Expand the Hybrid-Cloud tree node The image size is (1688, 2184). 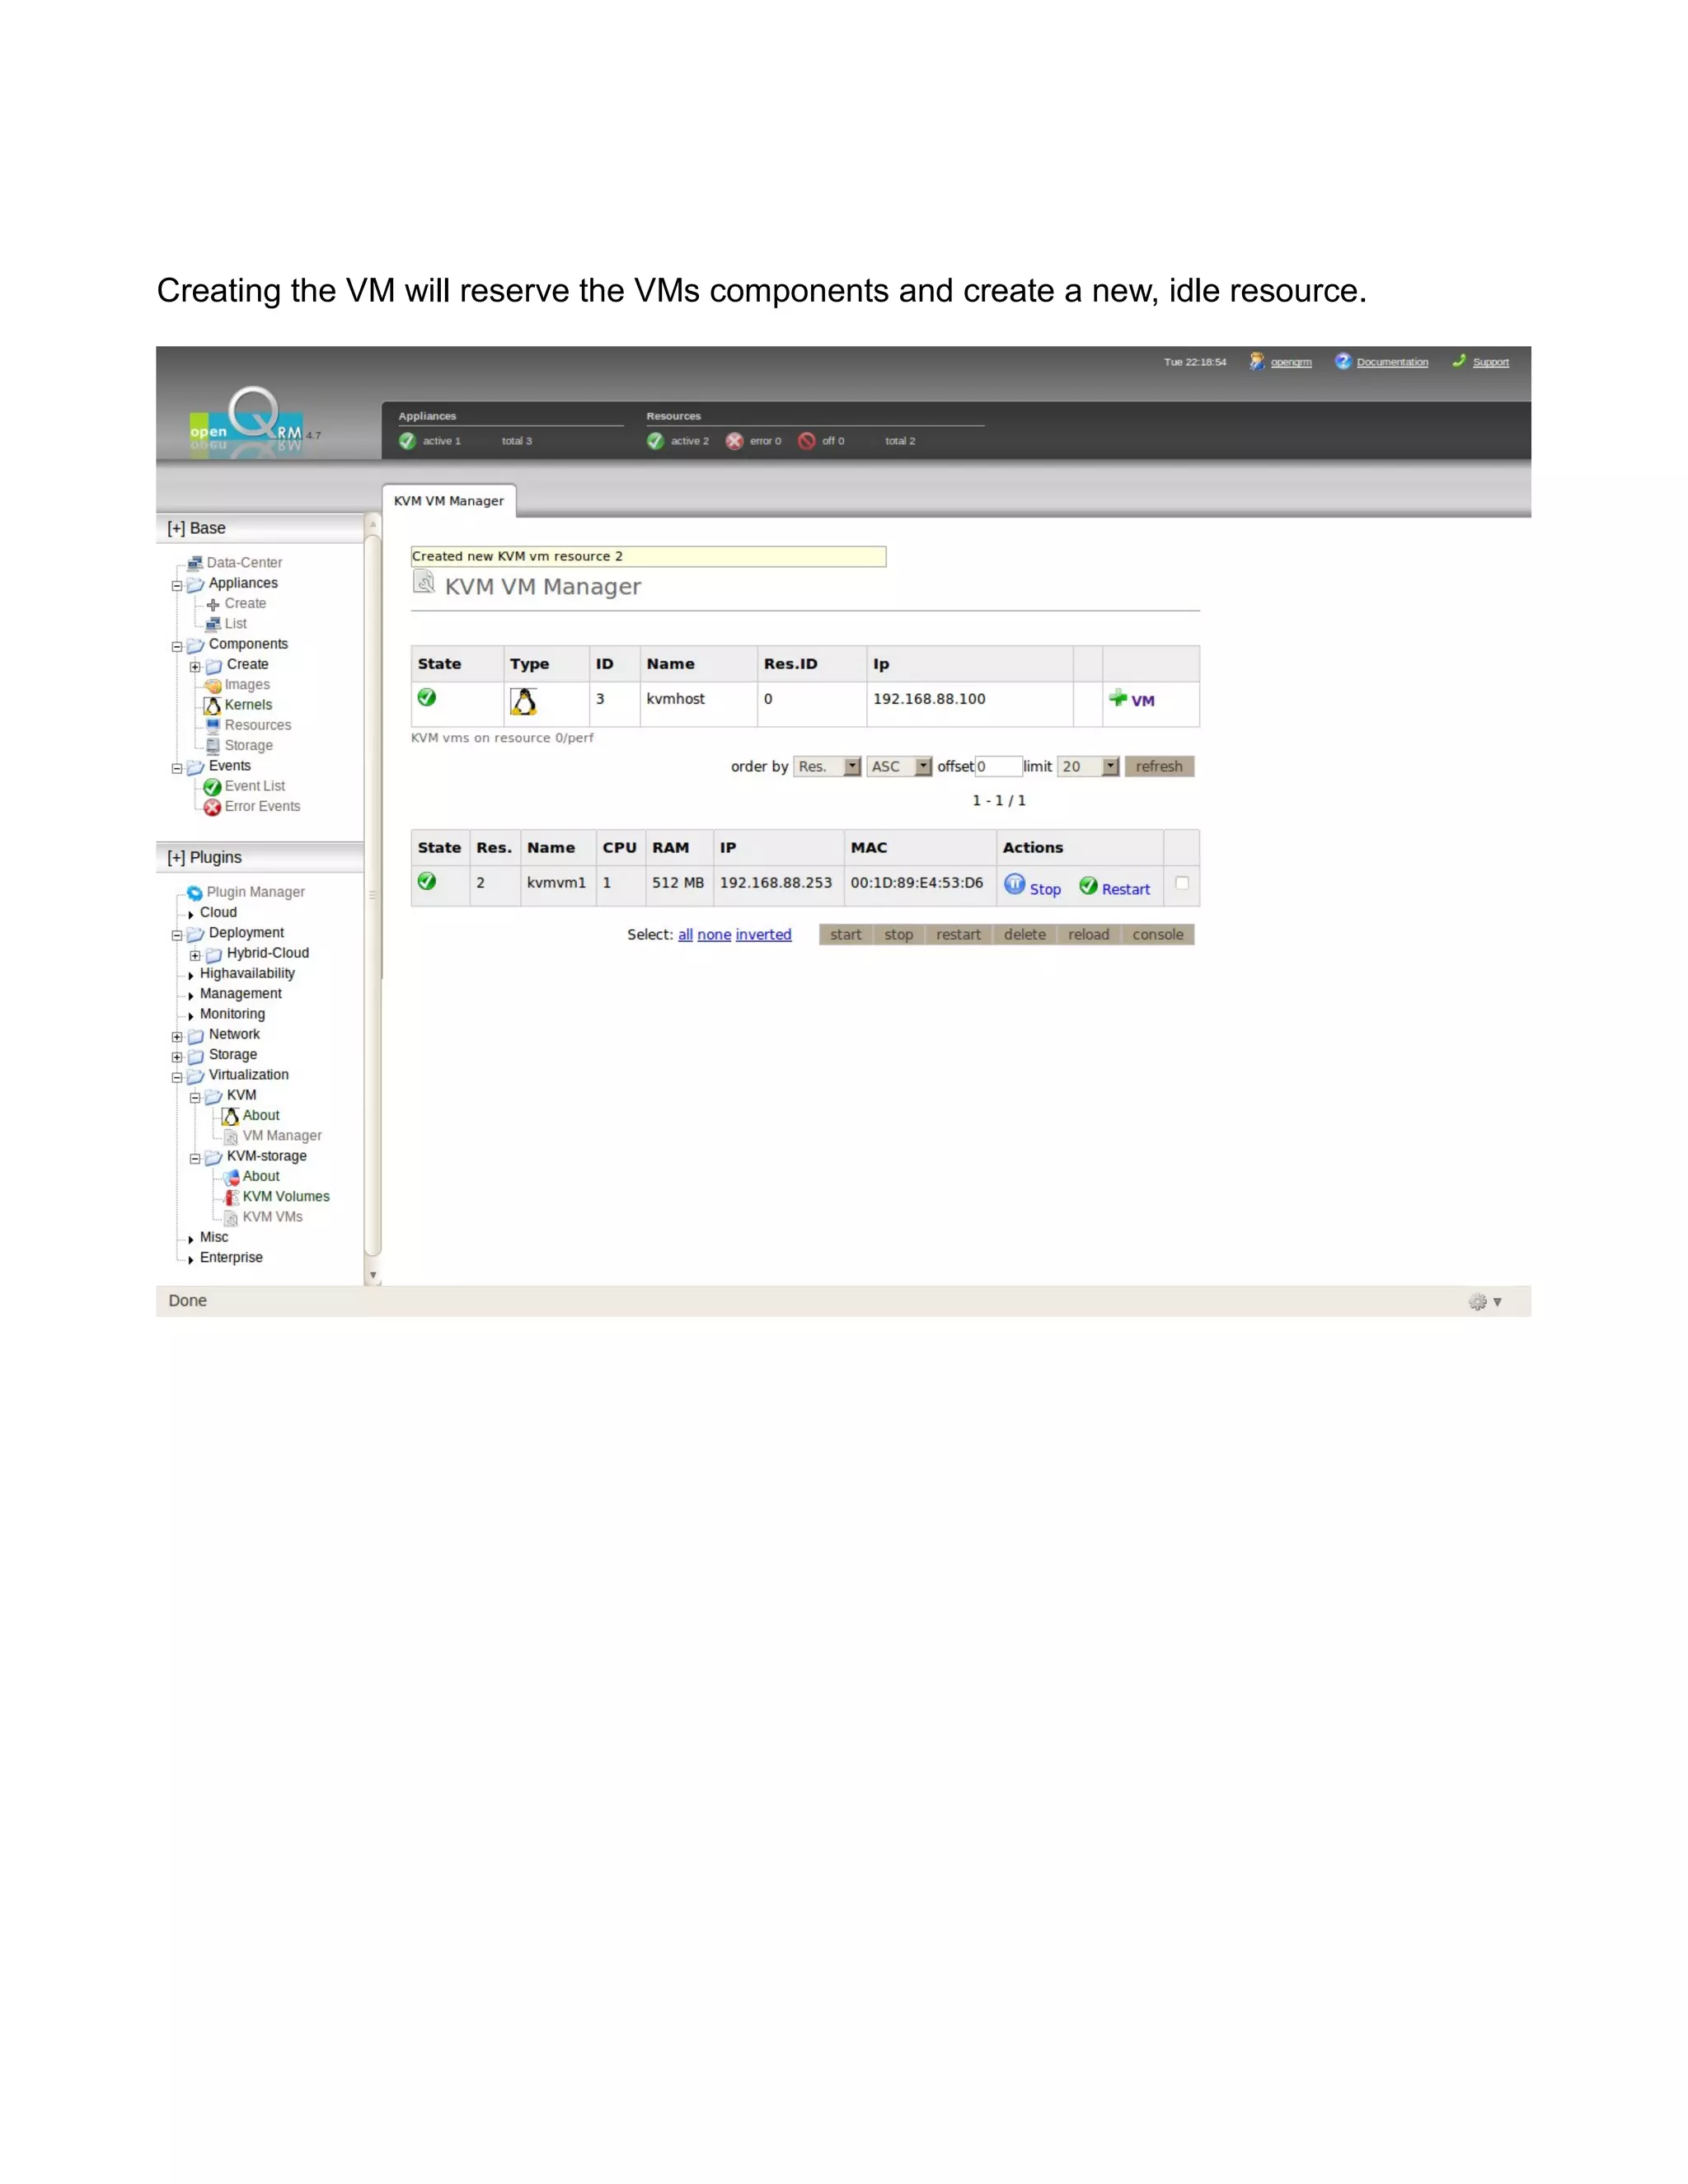(195, 955)
